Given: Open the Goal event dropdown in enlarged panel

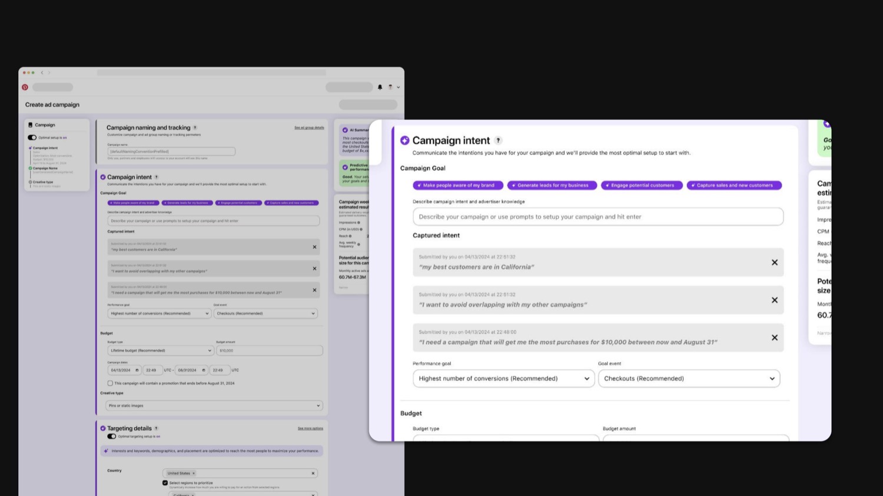Looking at the screenshot, I should [x=689, y=378].
